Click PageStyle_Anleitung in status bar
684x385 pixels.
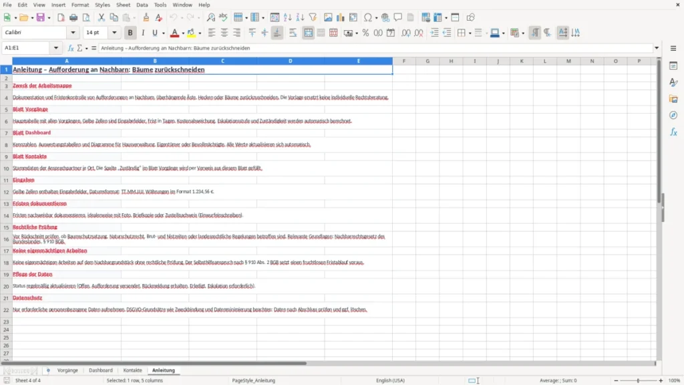coord(253,380)
